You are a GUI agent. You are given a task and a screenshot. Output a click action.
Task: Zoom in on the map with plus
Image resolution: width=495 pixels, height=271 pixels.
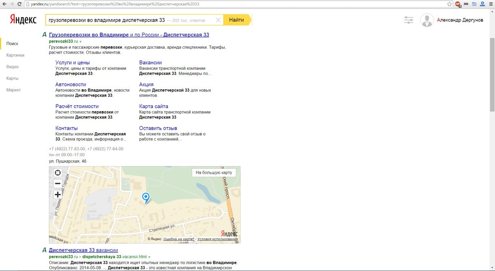click(x=58, y=195)
